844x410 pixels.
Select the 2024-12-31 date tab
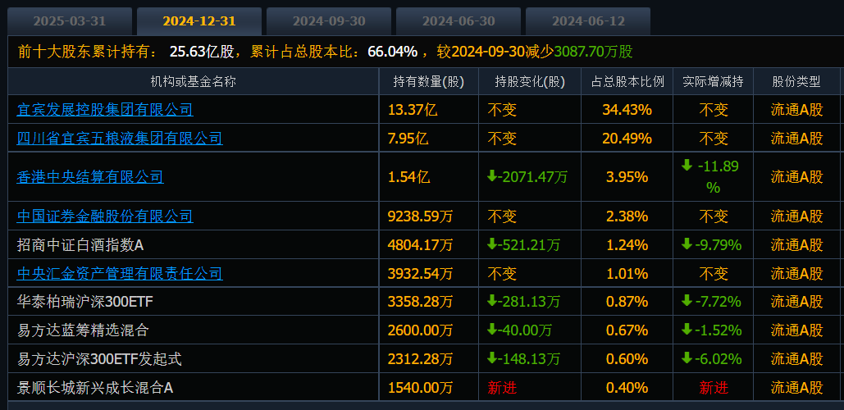[199, 21]
